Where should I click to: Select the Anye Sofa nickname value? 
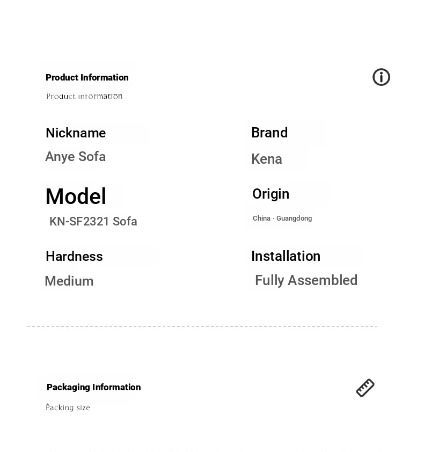(x=76, y=157)
